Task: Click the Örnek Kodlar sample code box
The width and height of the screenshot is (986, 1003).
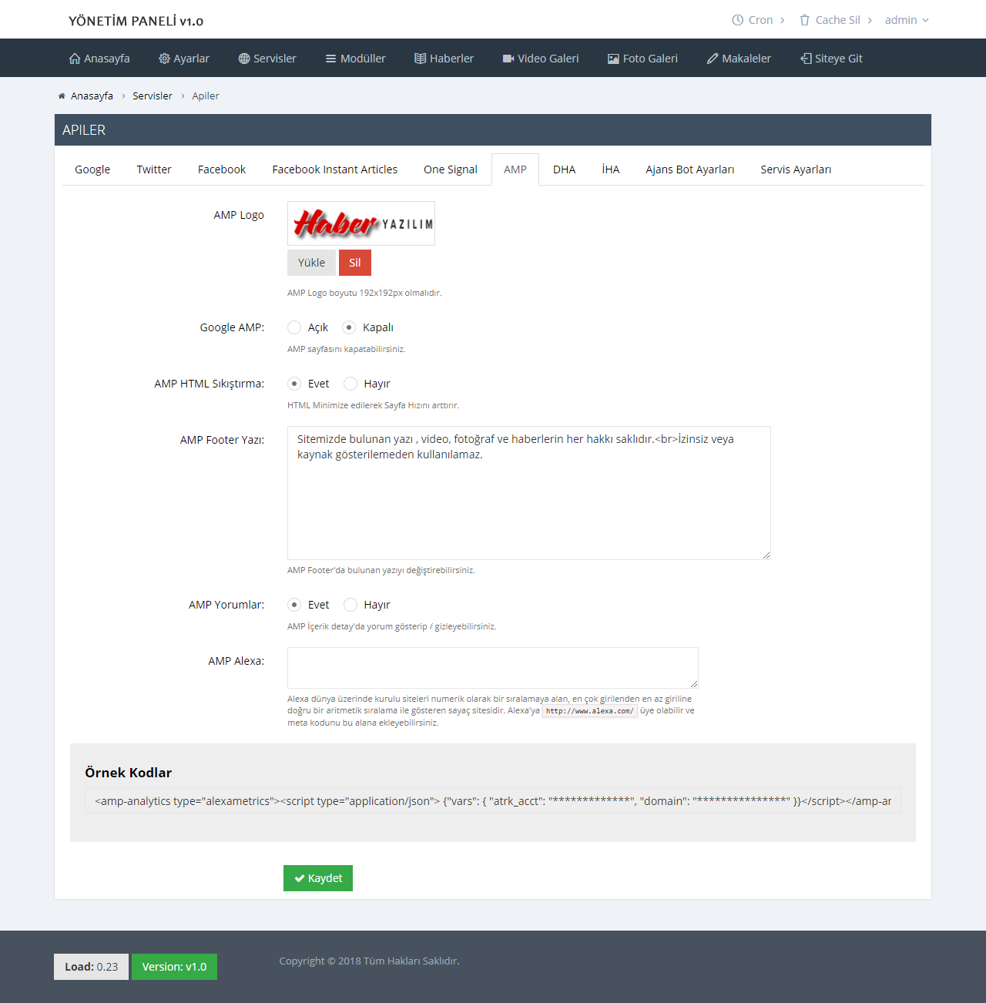Action: pyautogui.click(x=493, y=801)
